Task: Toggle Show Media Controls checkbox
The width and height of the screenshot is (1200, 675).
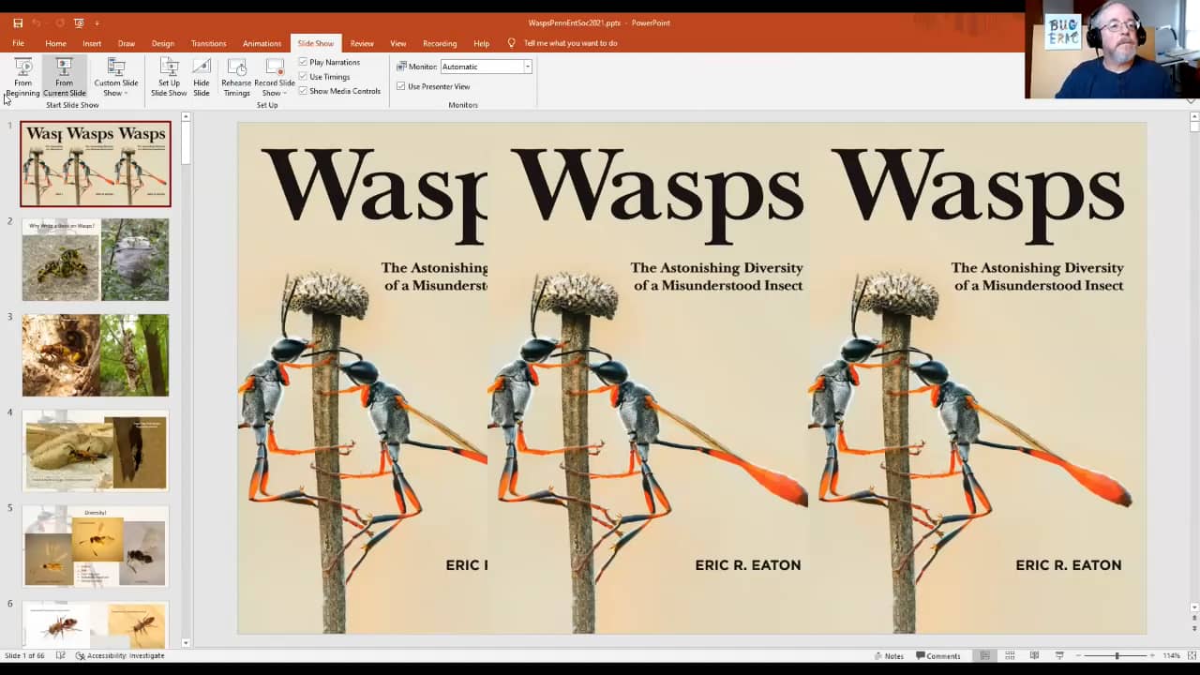Action: click(303, 91)
